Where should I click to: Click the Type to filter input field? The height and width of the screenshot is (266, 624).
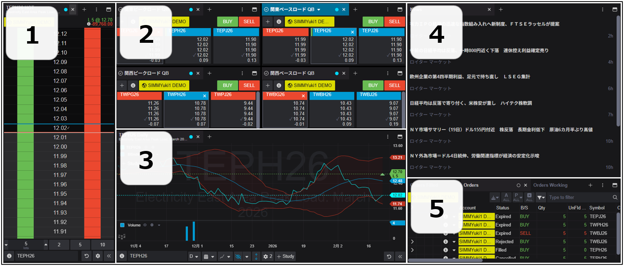578,197
